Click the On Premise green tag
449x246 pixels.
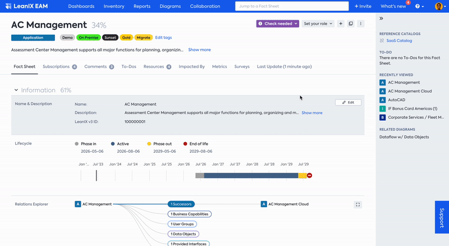[x=89, y=38]
